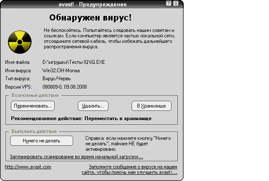Viewport: 269px width, 181px height.
Task: Open Запланировать сканирование во время начальной загрузки link
Action: point(76,157)
